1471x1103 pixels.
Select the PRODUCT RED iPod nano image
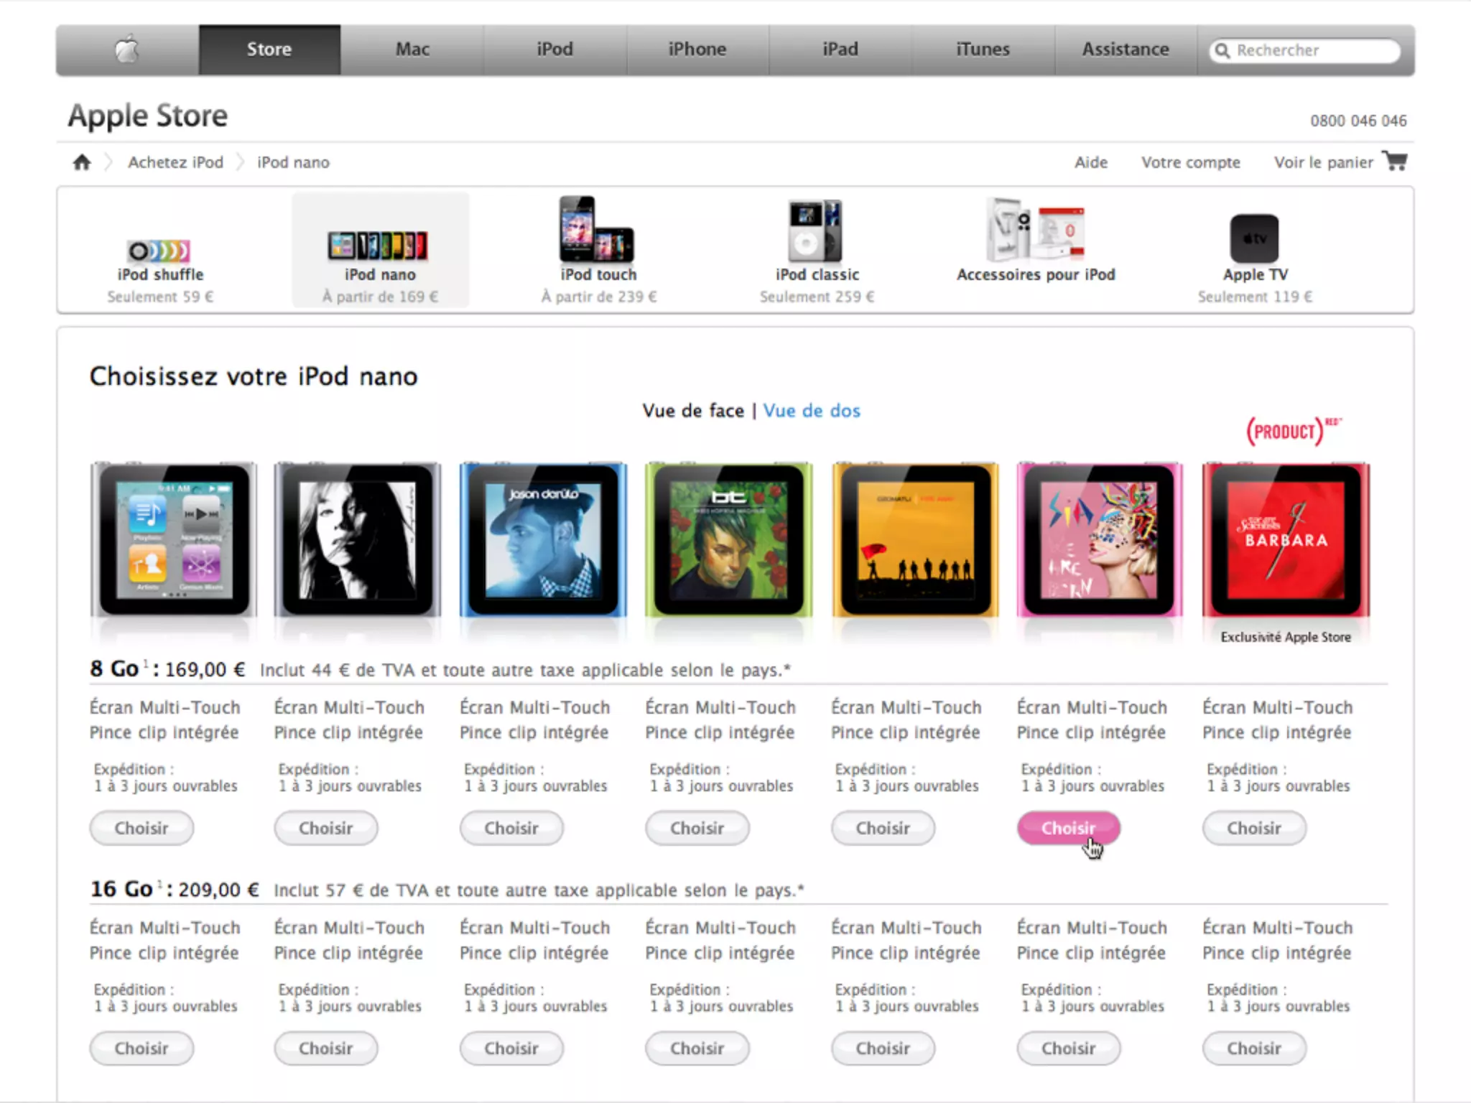1286,540
